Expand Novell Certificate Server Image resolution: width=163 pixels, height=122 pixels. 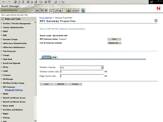[x=1, y=102]
